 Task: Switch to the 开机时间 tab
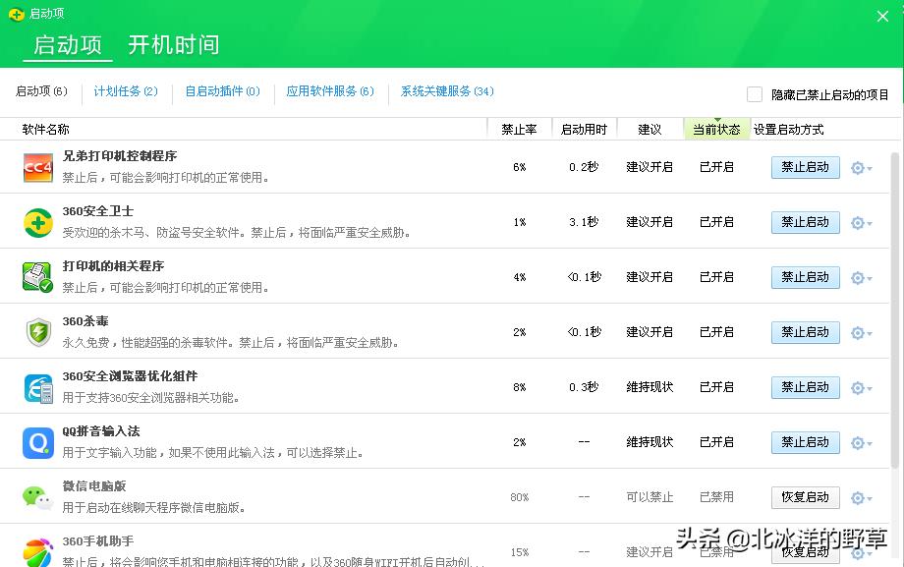(x=172, y=45)
